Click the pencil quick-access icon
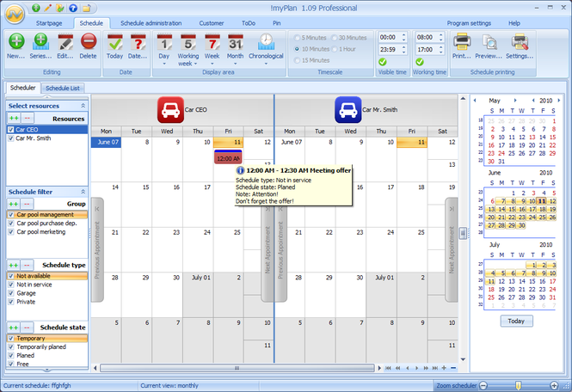Screen dimensions: 572x392 point(48,8)
